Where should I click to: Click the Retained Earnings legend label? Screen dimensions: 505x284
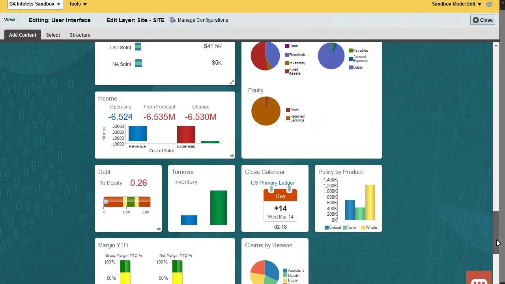click(x=297, y=118)
